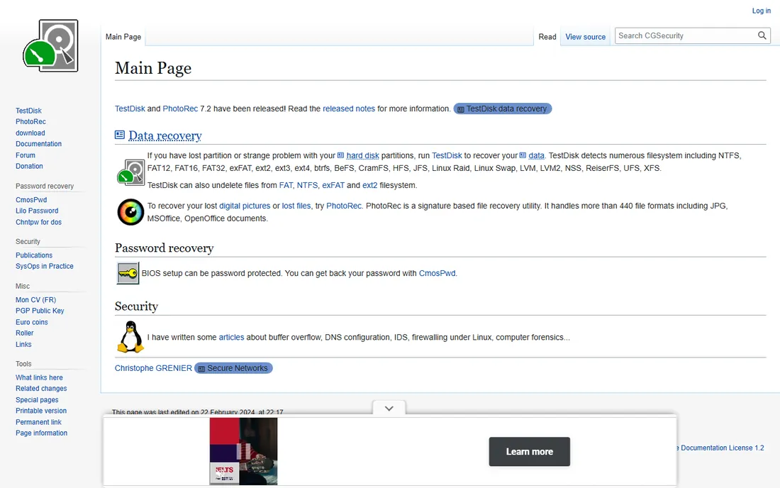The height and width of the screenshot is (488, 780).
Task: Click the PhotoRec colorful eye icon
Action: coord(130,212)
